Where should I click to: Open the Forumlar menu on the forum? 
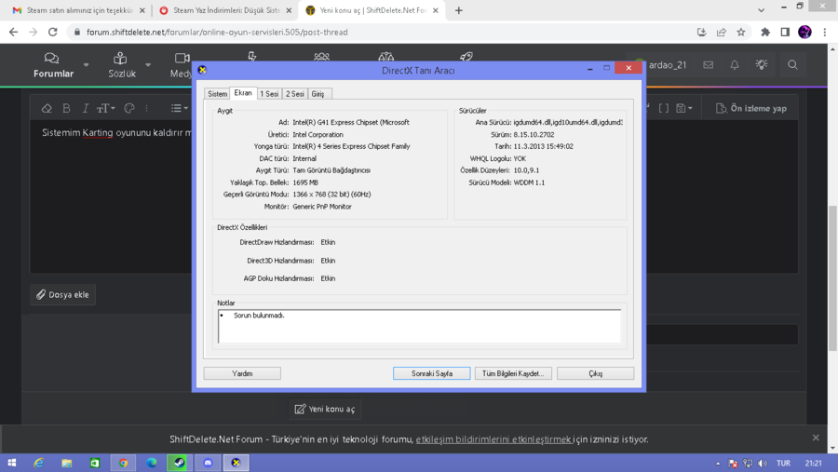click(53, 65)
